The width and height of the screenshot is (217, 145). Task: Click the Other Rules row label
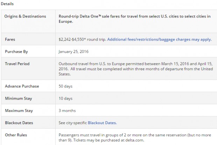(16, 135)
